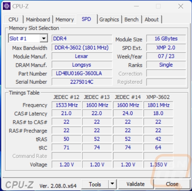The height and width of the screenshot is (191, 192).
Task: Close CPU-Z with the title bar X
Action: tap(181, 6)
